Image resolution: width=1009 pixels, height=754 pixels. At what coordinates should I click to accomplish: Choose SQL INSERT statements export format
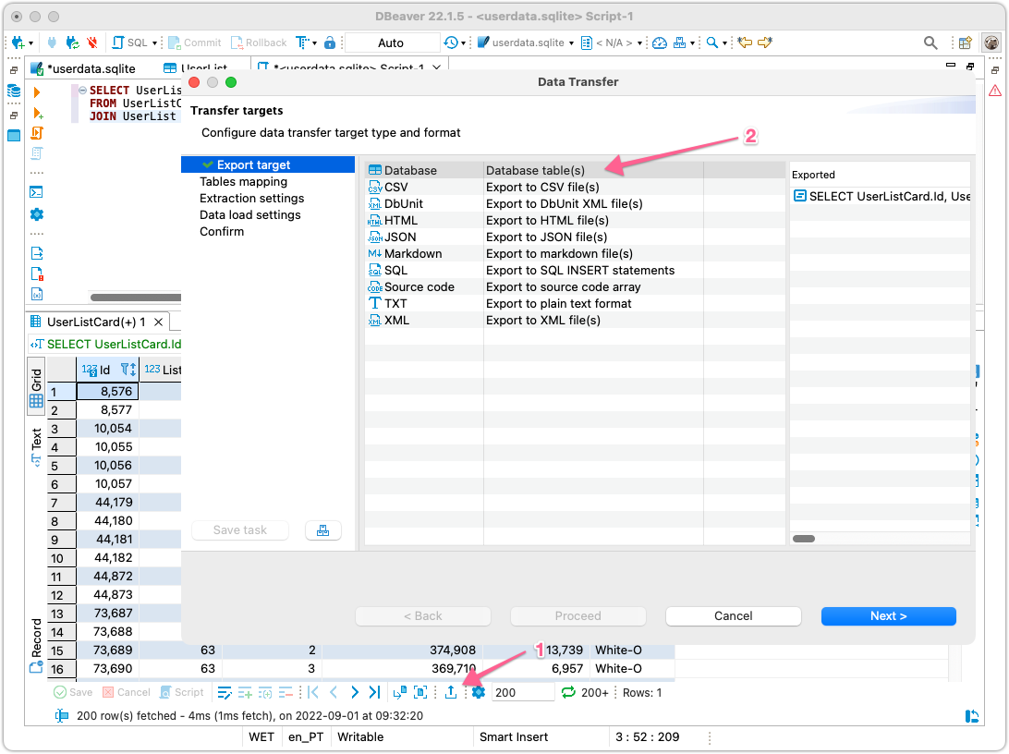point(575,270)
